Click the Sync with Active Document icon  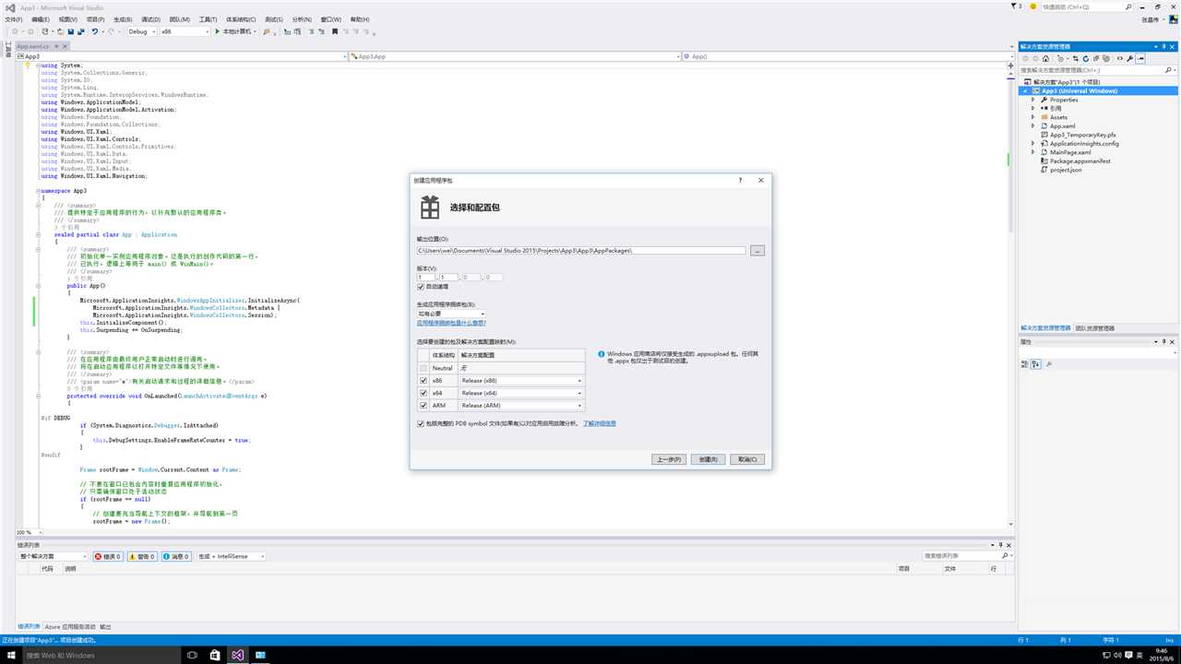[1076, 58]
